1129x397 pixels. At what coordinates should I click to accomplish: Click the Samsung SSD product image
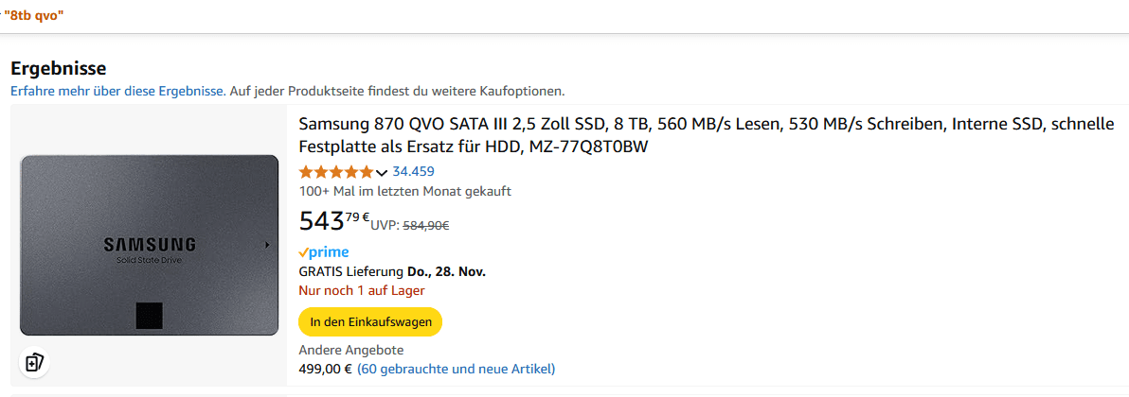pyautogui.click(x=149, y=245)
